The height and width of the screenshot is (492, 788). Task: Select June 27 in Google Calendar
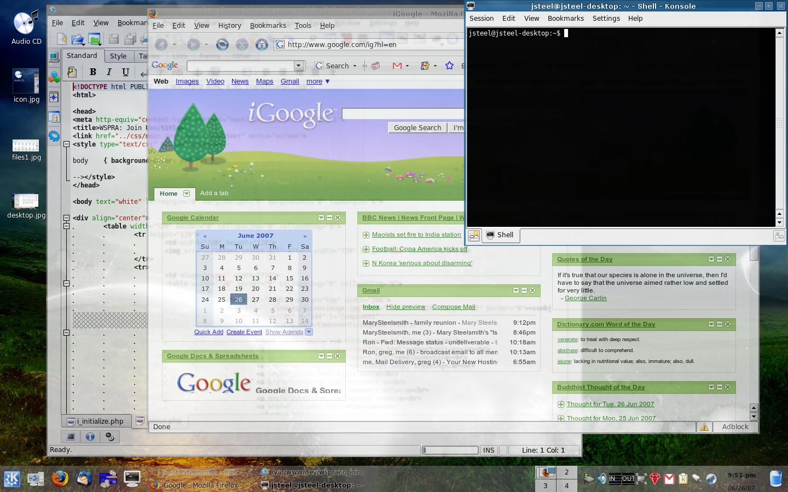coord(256,300)
